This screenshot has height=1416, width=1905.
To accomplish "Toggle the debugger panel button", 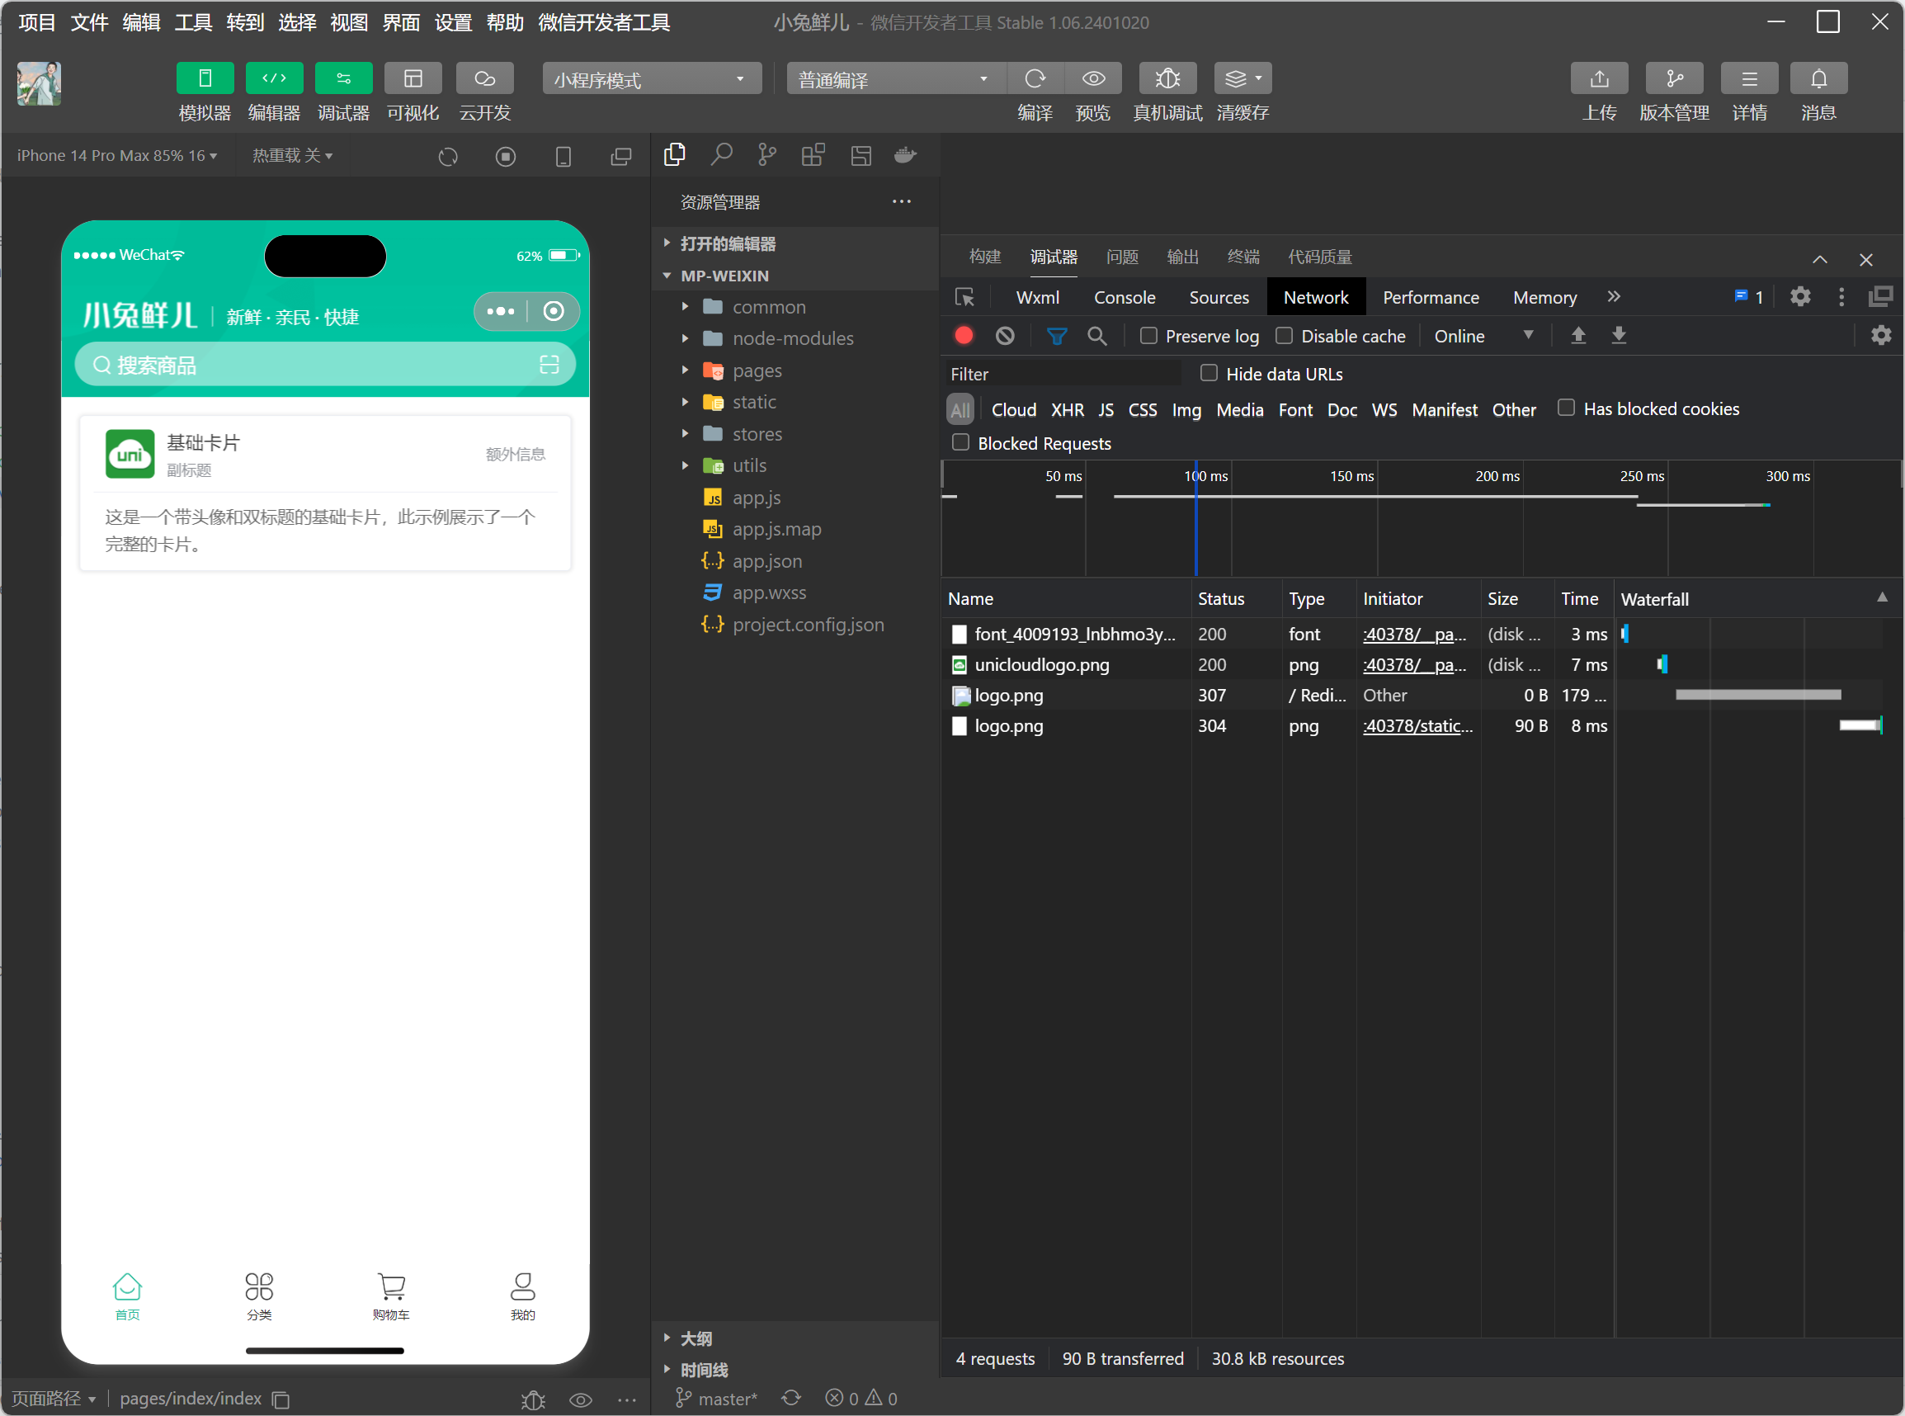I will tap(342, 79).
